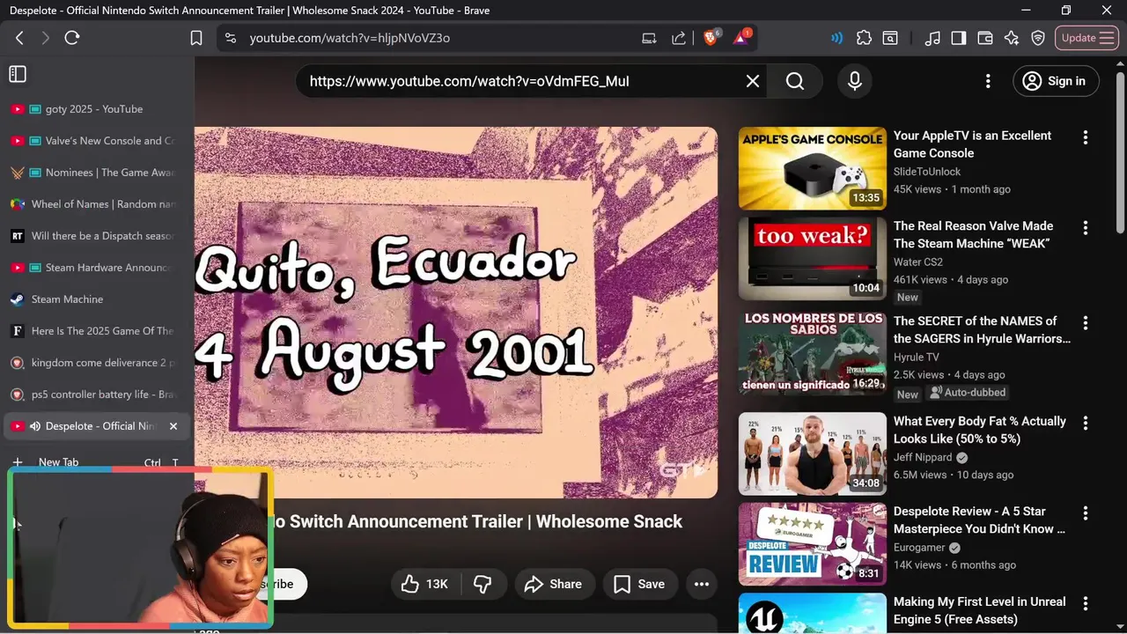Click Water CS2 channel name
The height and width of the screenshot is (634, 1127).
pyautogui.click(x=918, y=262)
